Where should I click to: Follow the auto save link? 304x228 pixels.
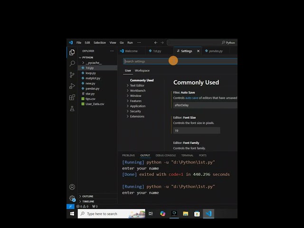tap(191, 98)
